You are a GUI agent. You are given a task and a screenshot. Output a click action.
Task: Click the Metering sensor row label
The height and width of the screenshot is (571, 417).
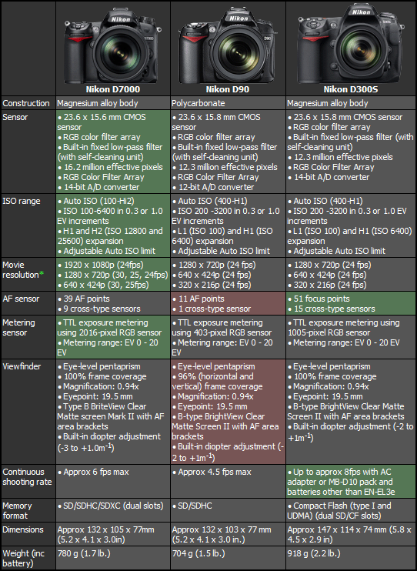click(x=18, y=327)
